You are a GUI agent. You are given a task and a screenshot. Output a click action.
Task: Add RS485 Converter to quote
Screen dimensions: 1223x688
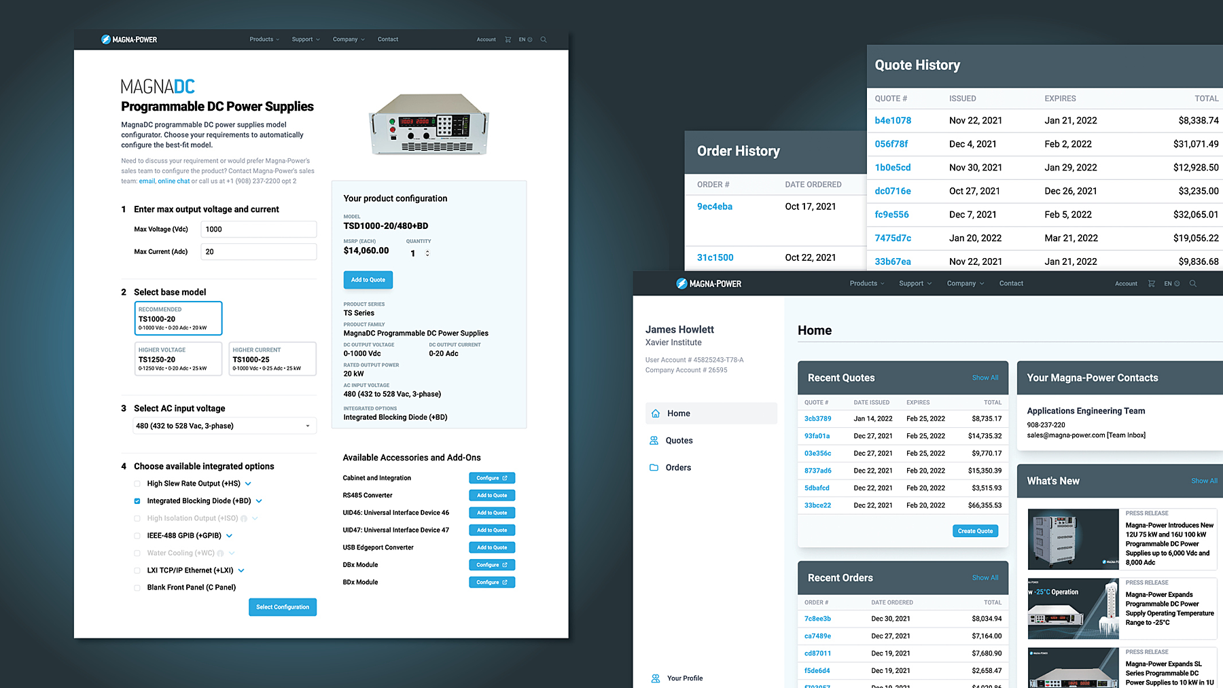[492, 495]
